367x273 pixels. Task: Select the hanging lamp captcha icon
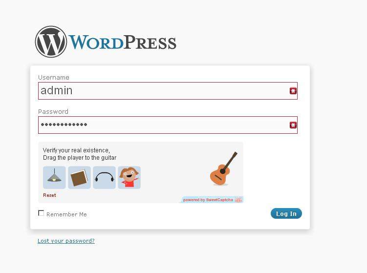54,178
